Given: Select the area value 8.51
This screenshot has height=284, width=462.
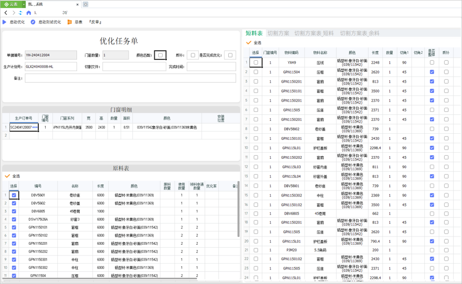Looking at the screenshot, I should [127, 127].
